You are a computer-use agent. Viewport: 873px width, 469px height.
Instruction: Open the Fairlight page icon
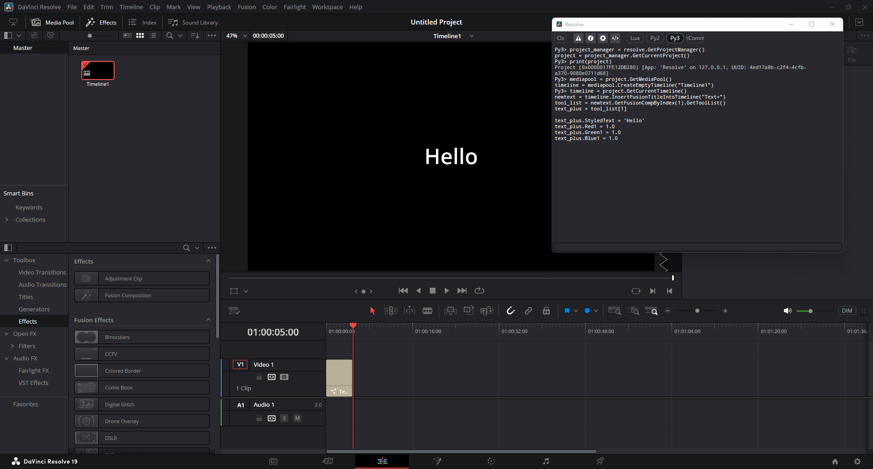coord(546,461)
